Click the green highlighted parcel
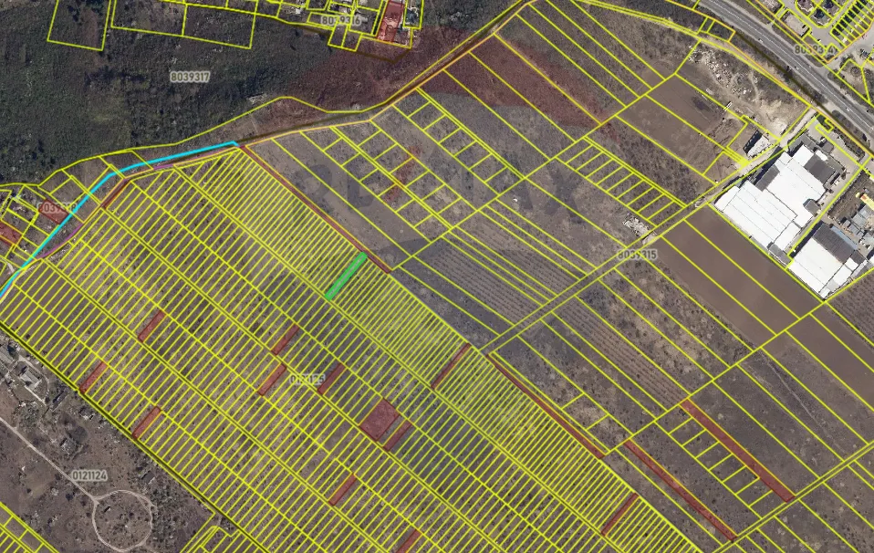The height and width of the screenshot is (553, 874). coord(346,276)
